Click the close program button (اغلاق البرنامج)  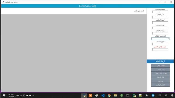coord(161,85)
